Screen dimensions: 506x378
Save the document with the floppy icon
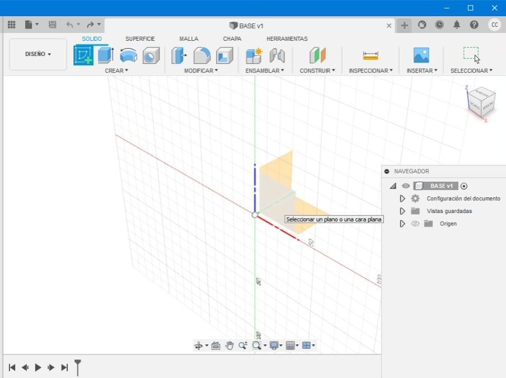(52, 25)
